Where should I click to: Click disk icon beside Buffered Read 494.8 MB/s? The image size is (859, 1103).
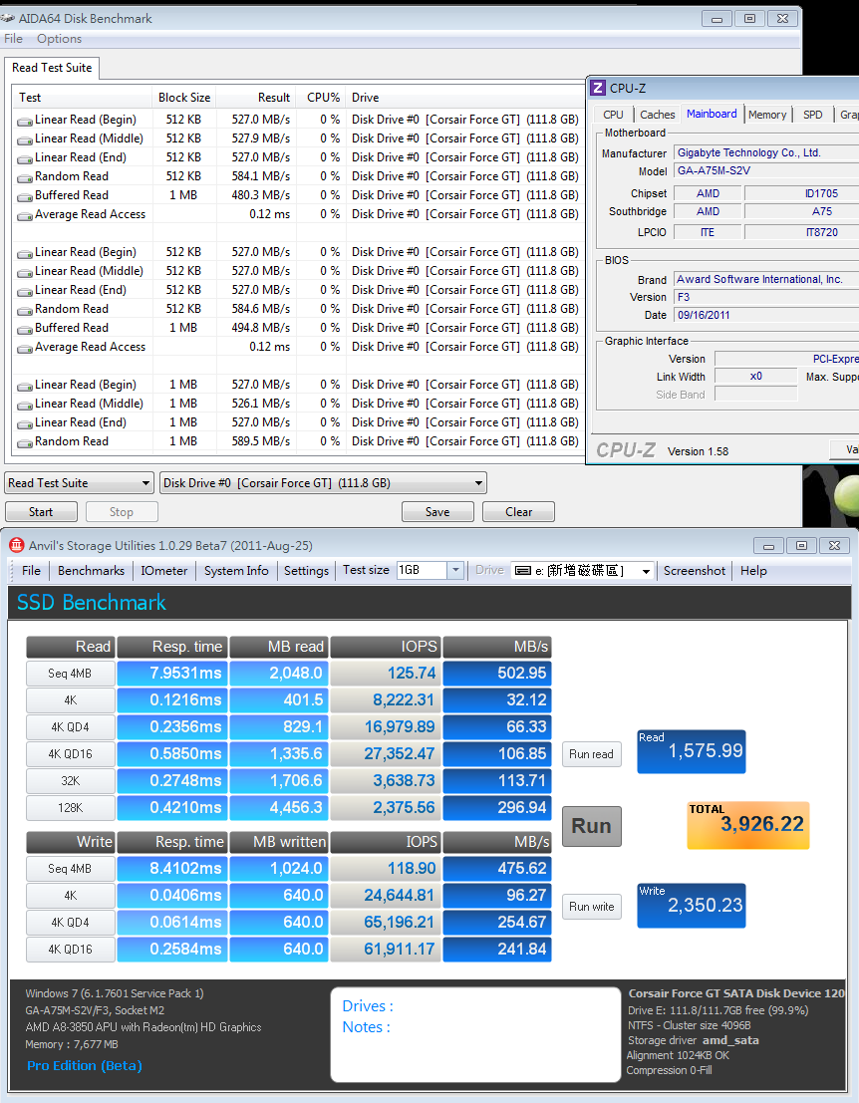[x=25, y=329]
